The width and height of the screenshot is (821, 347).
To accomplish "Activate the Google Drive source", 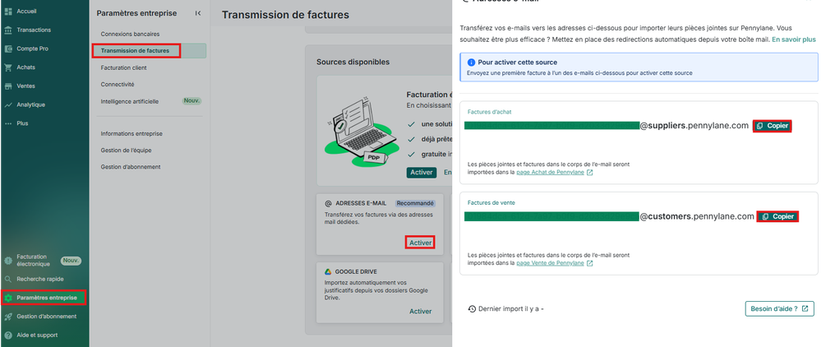I will click(x=420, y=312).
